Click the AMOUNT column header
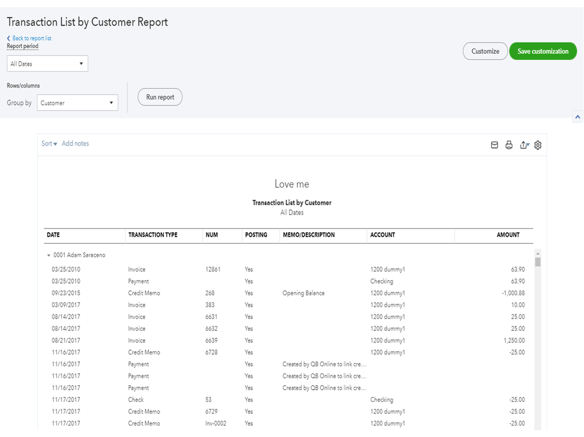The image size is (584, 437). click(507, 235)
